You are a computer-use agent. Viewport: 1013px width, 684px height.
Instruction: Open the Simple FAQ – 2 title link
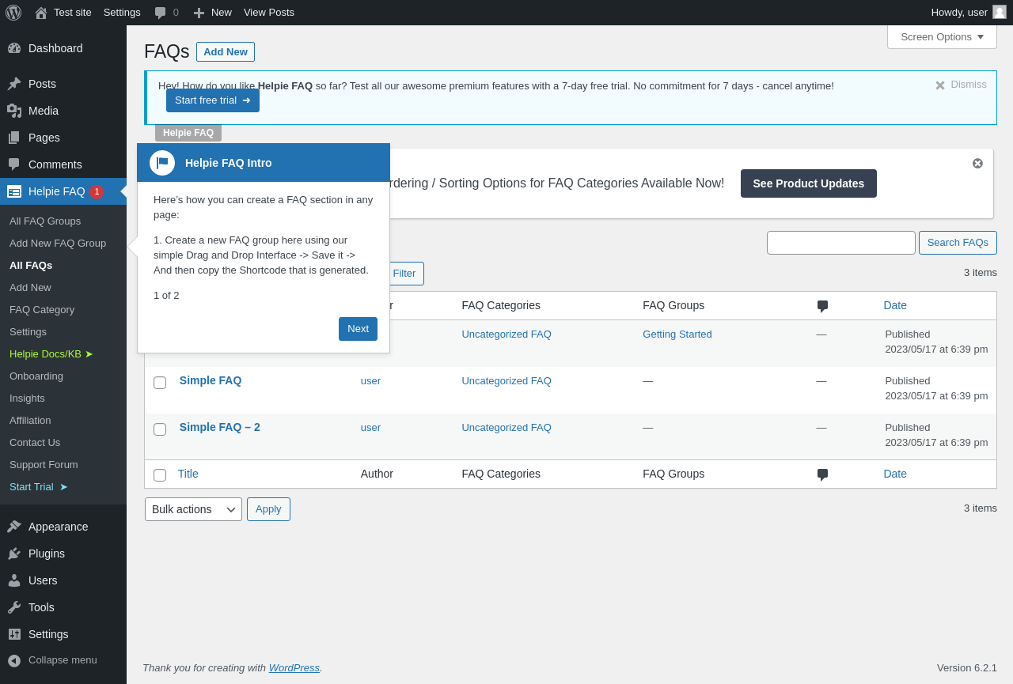point(220,427)
